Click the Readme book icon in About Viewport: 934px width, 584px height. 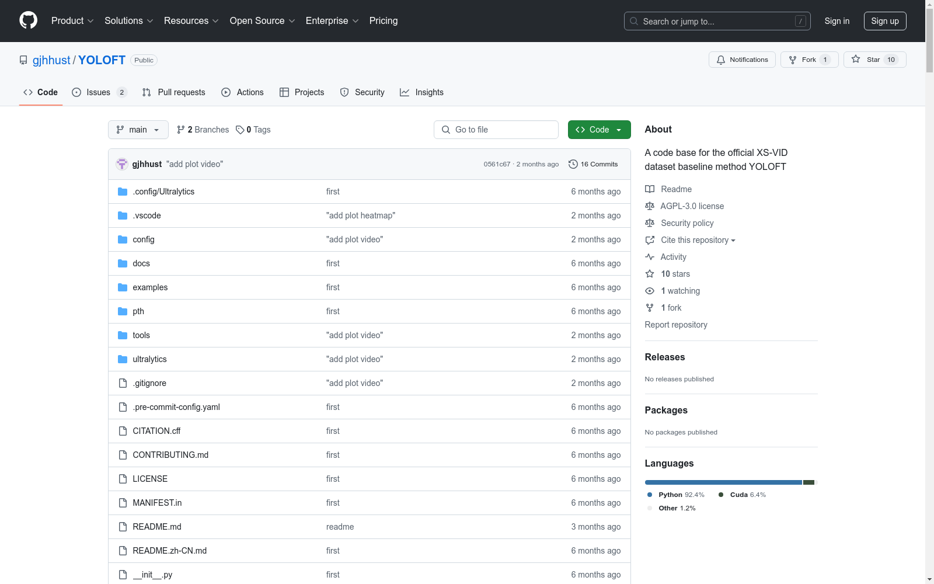click(x=650, y=189)
